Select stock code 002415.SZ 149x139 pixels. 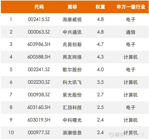click(x=39, y=19)
